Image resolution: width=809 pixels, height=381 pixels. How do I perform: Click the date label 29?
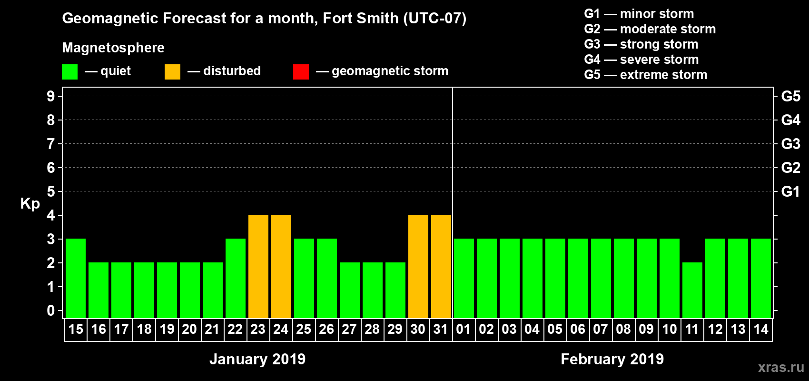[395, 330]
